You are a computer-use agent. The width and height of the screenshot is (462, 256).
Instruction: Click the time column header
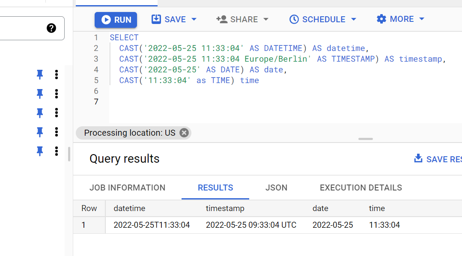(x=377, y=208)
